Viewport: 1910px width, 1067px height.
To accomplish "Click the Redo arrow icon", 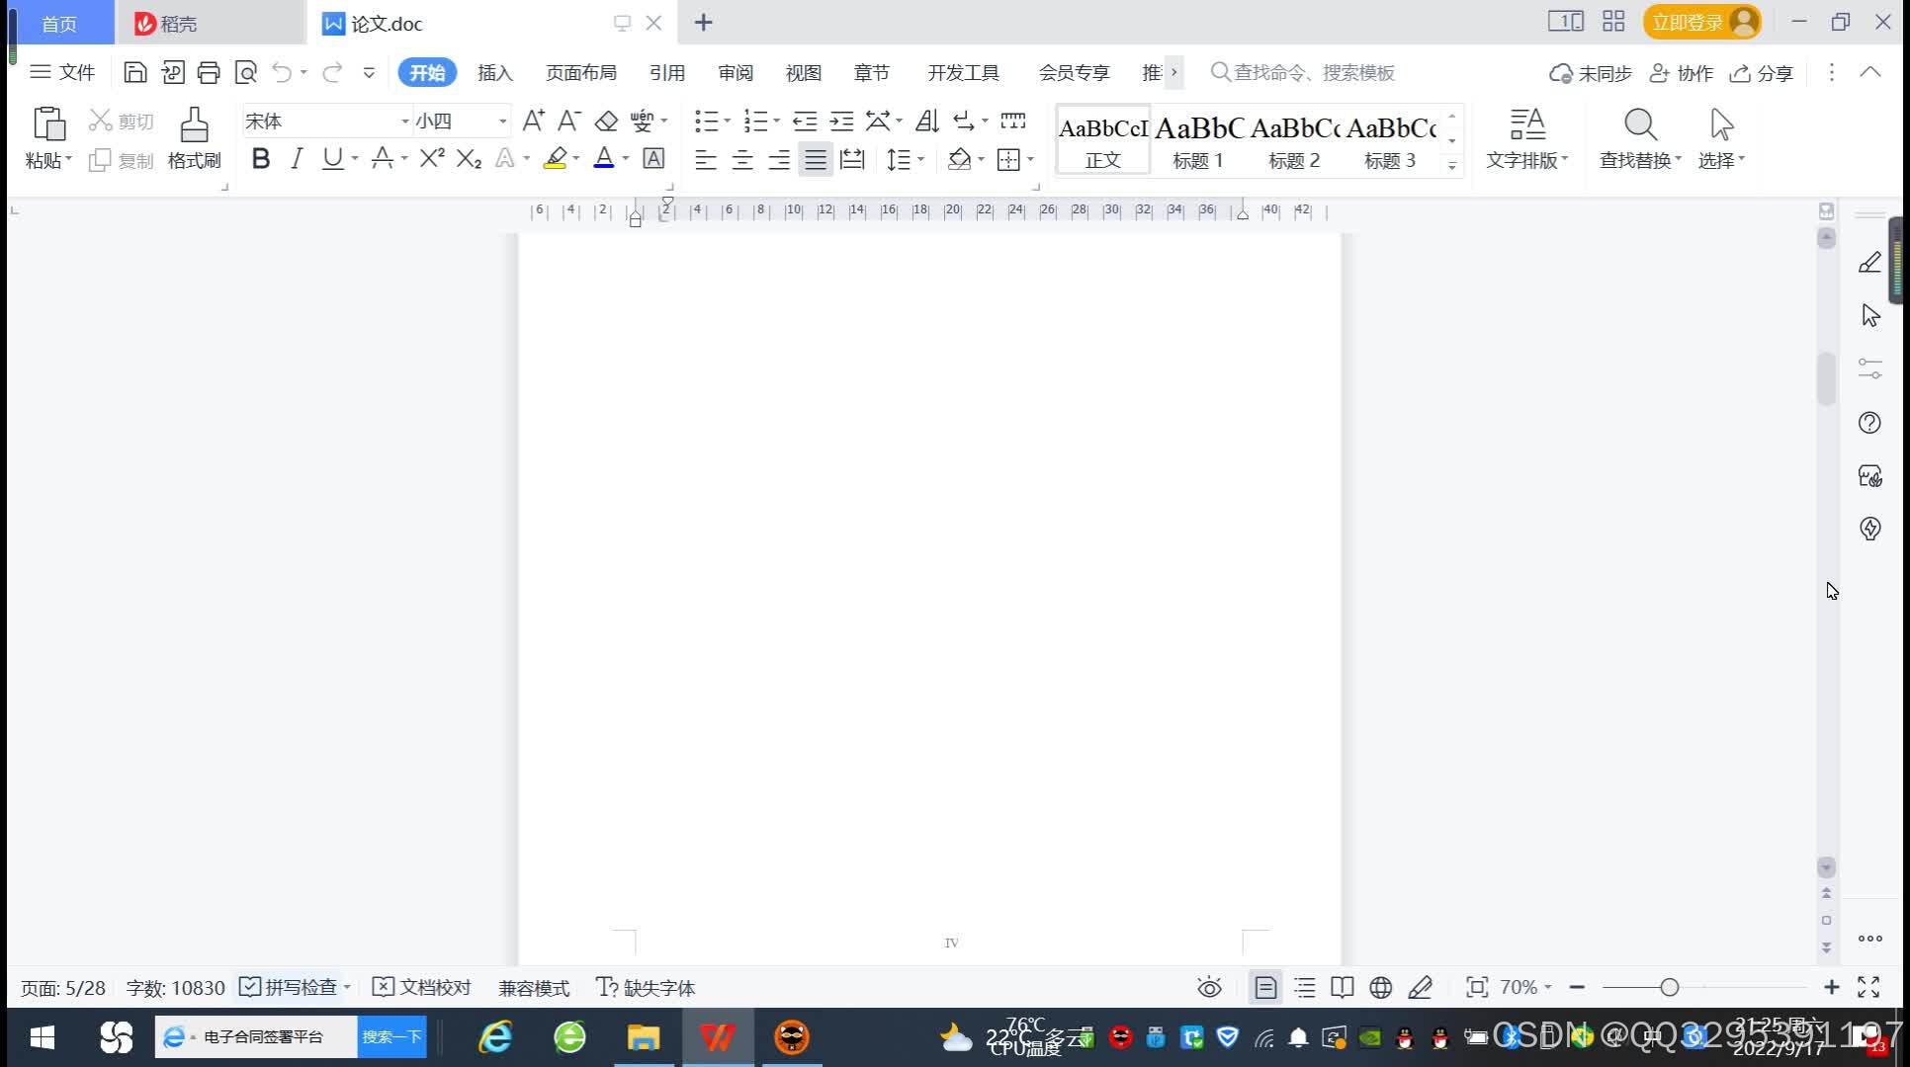I will click(x=332, y=72).
